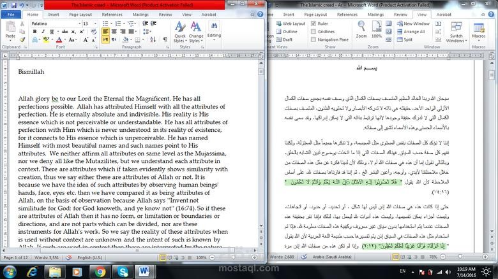Viewport: 498px width, 279px height.
Task: Open the Macros dropdown
Action: point(479,32)
